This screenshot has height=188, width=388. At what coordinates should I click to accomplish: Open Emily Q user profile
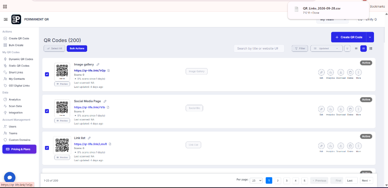[x=367, y=19]
